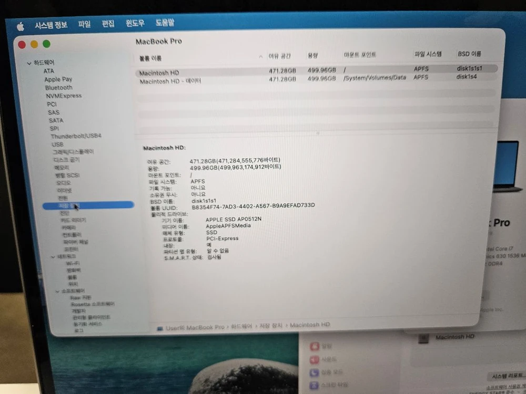Select 파이버 채널 in the sidebar
Screen dimensions: 526x394
[x=76, y=242]
